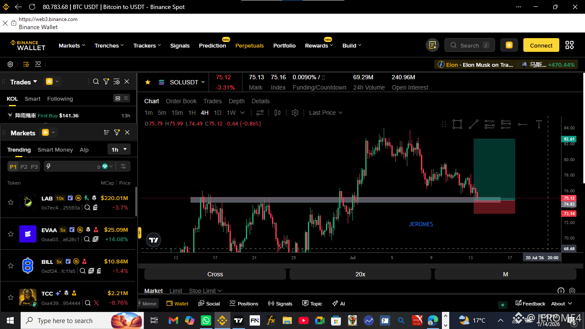Viewport: 585px width, 329px height.
Task: Open the indicators icon in the chart toolbar
Action: point(260,113)
